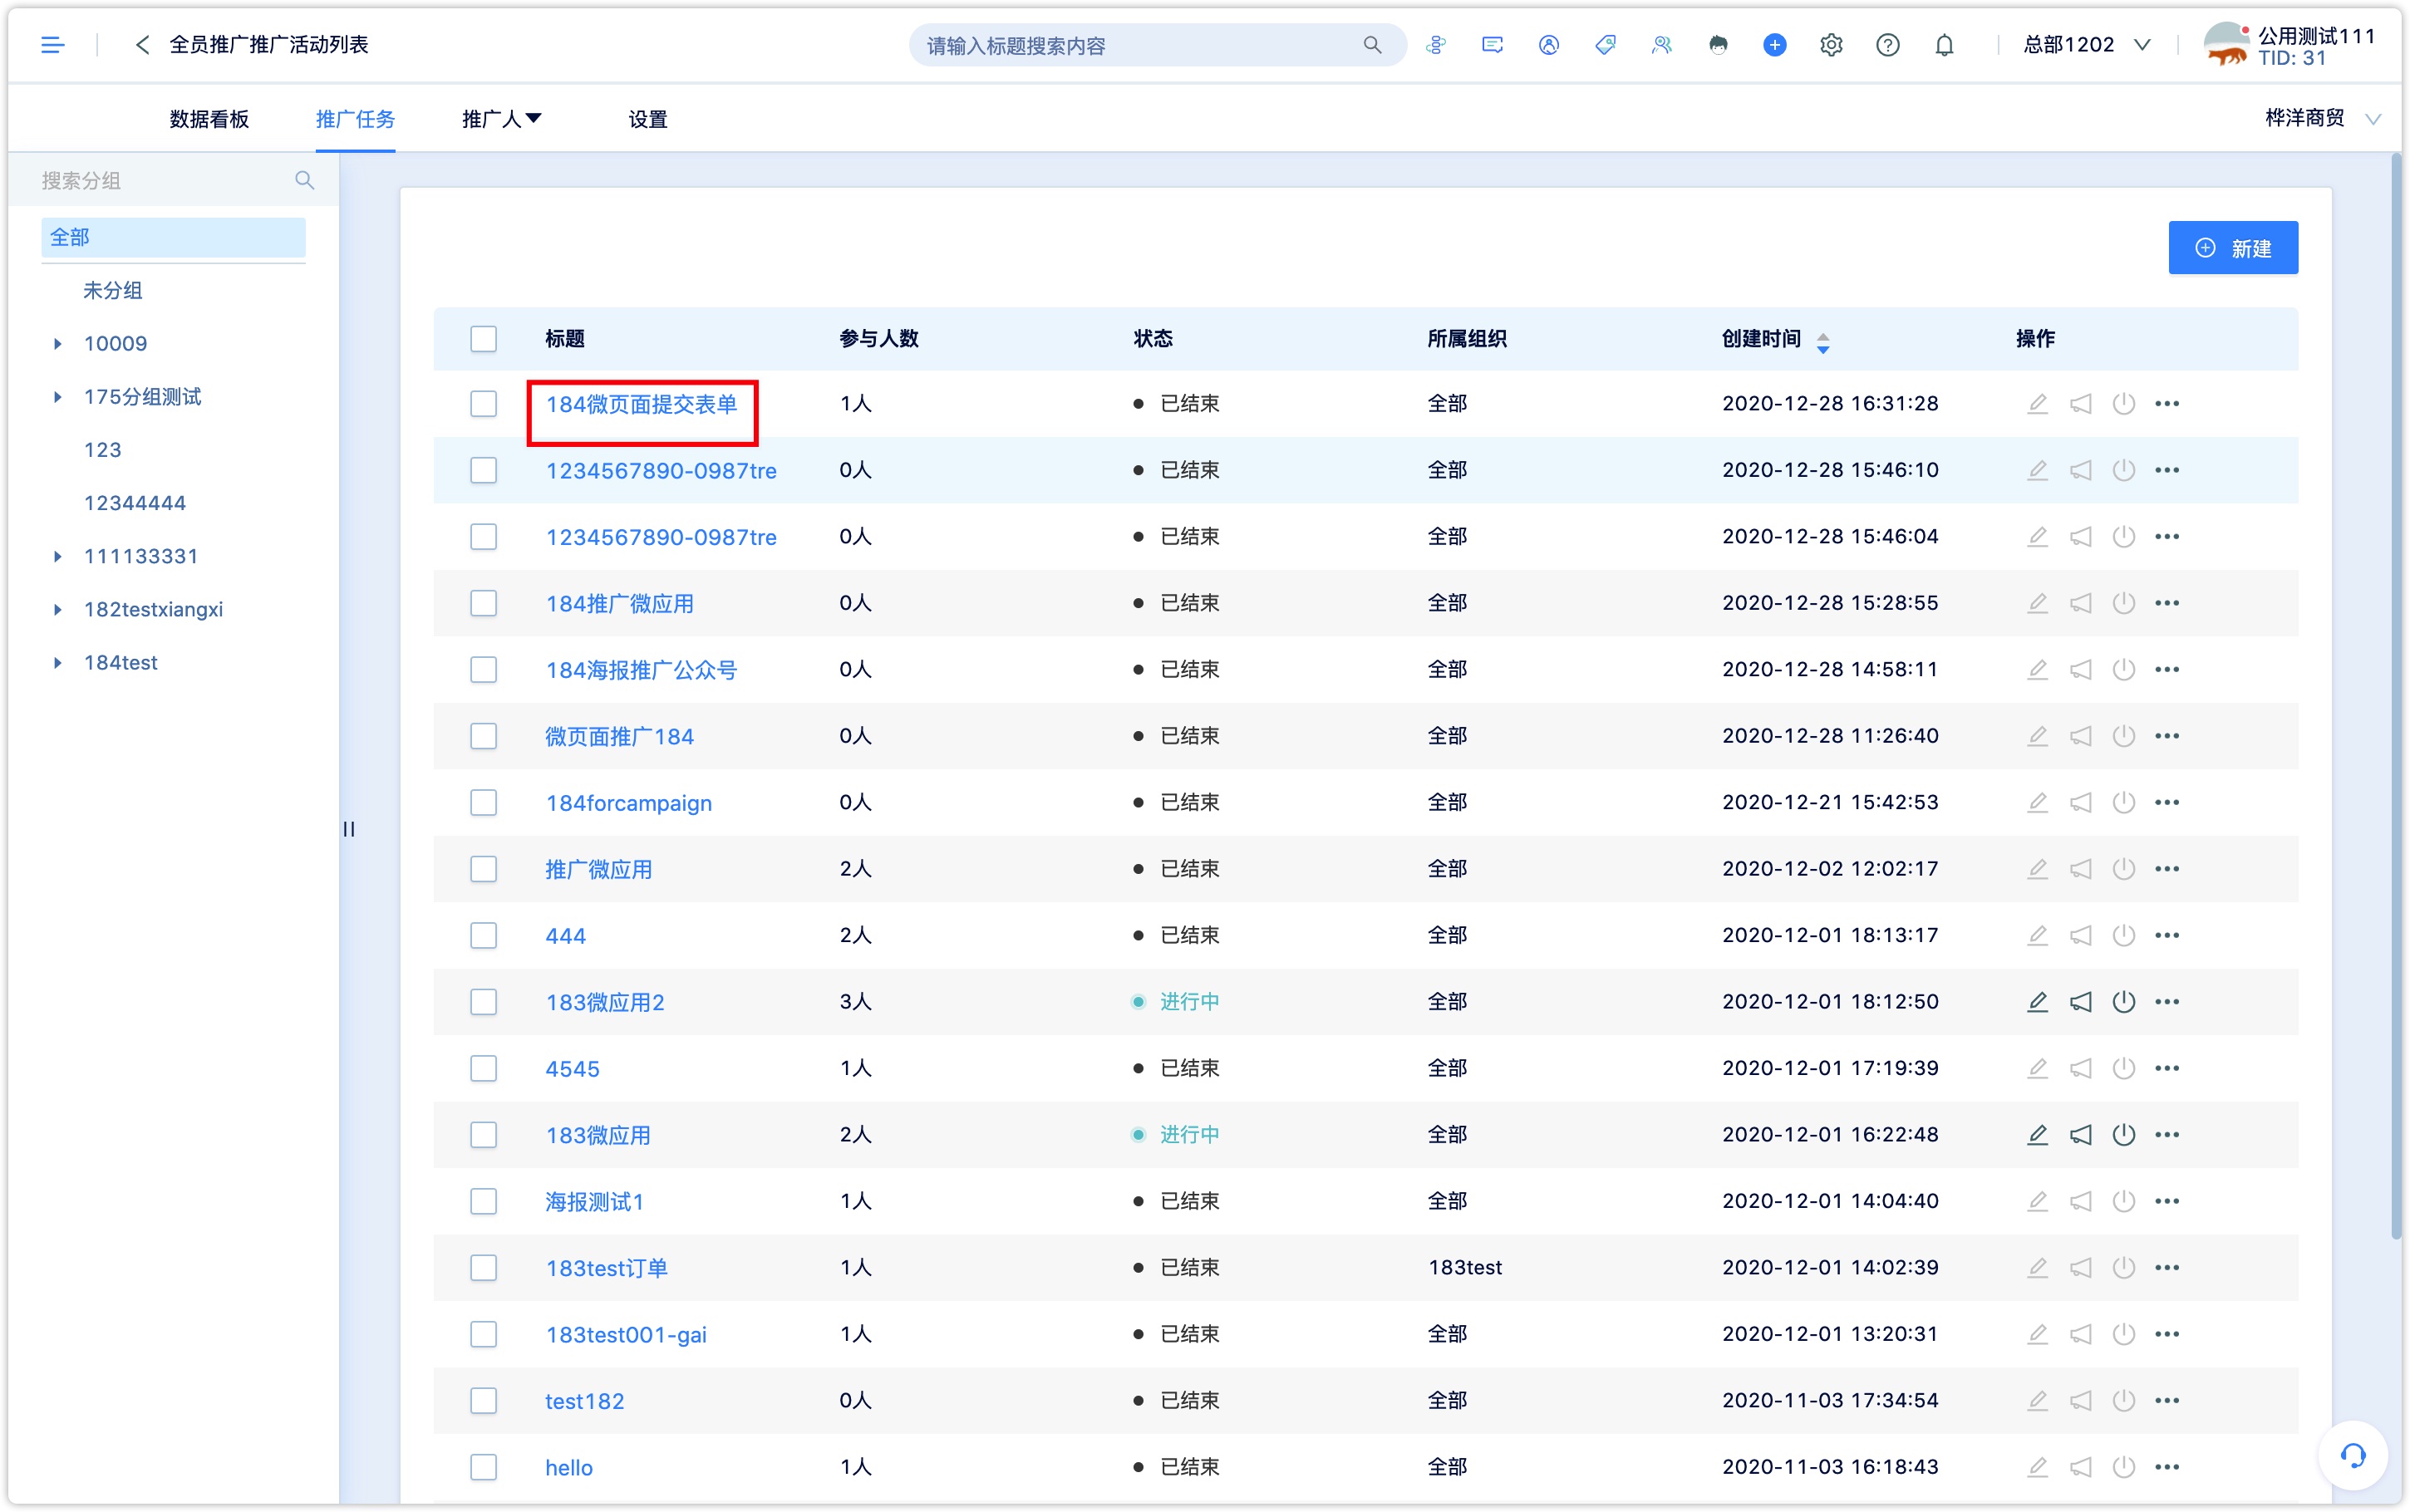Edit the 183微应用2 task
The width and height of the screenshot is (2410, 1512).
click(2037, 1001)
